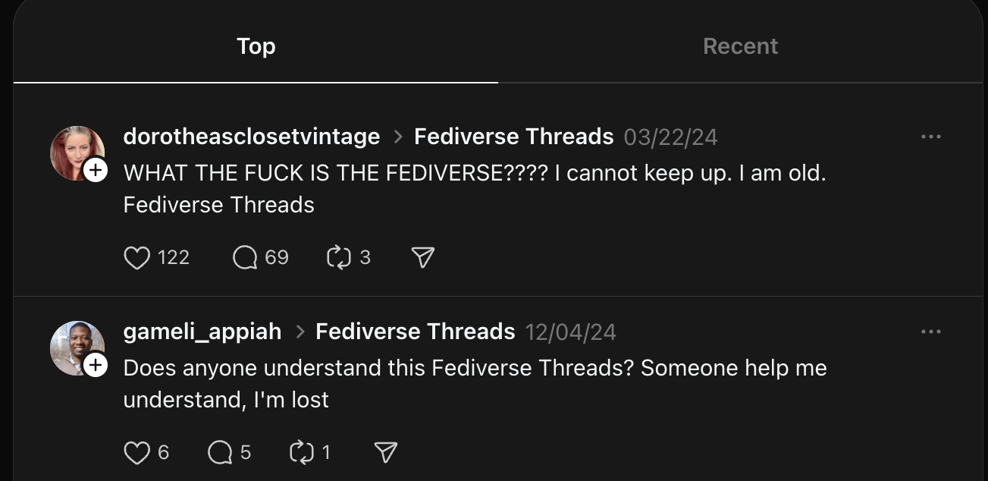This screenshot has width=988, height=481.
Task: Open more options for dorotheasclosetvintage's post
Action: click(930, 137)
